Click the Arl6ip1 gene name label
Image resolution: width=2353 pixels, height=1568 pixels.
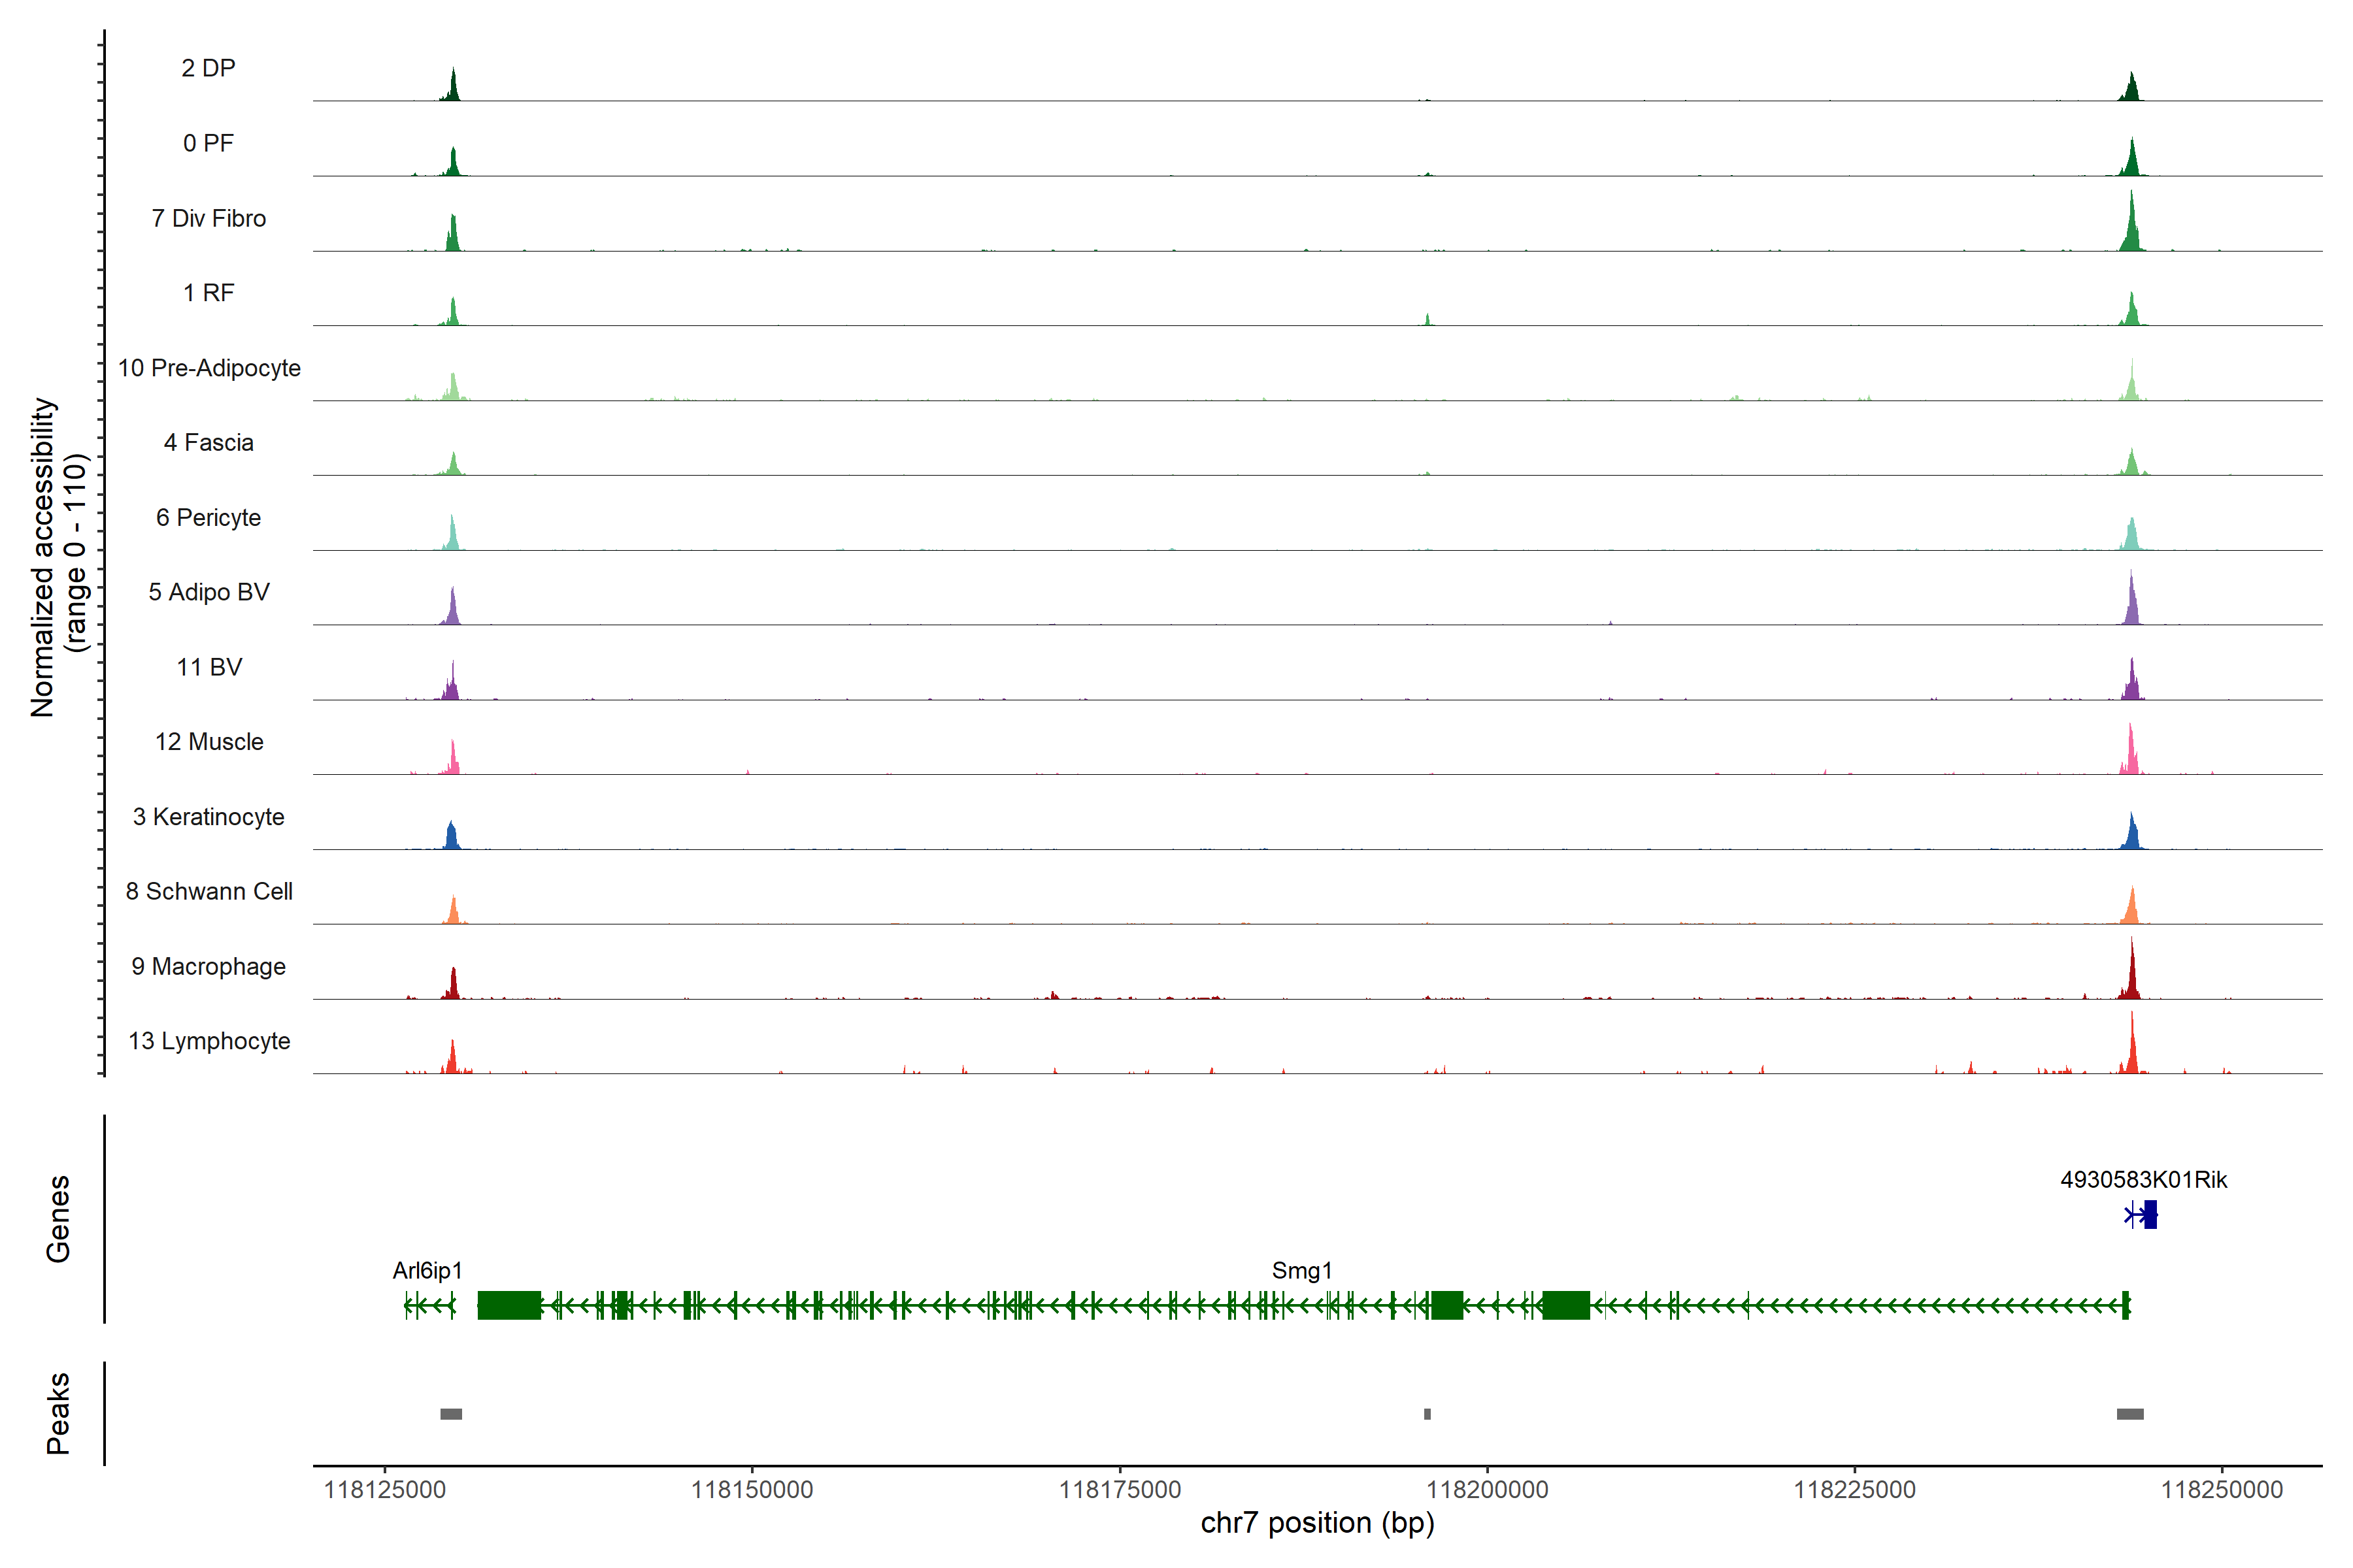[427, 1271]
